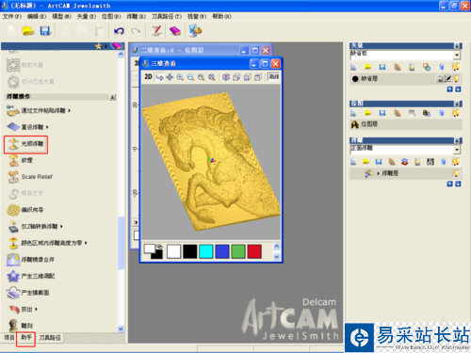This screenshot has width=471, height=353.
Task: Select the 产生横截面 cross-section tool
Action: pos(28,293)
